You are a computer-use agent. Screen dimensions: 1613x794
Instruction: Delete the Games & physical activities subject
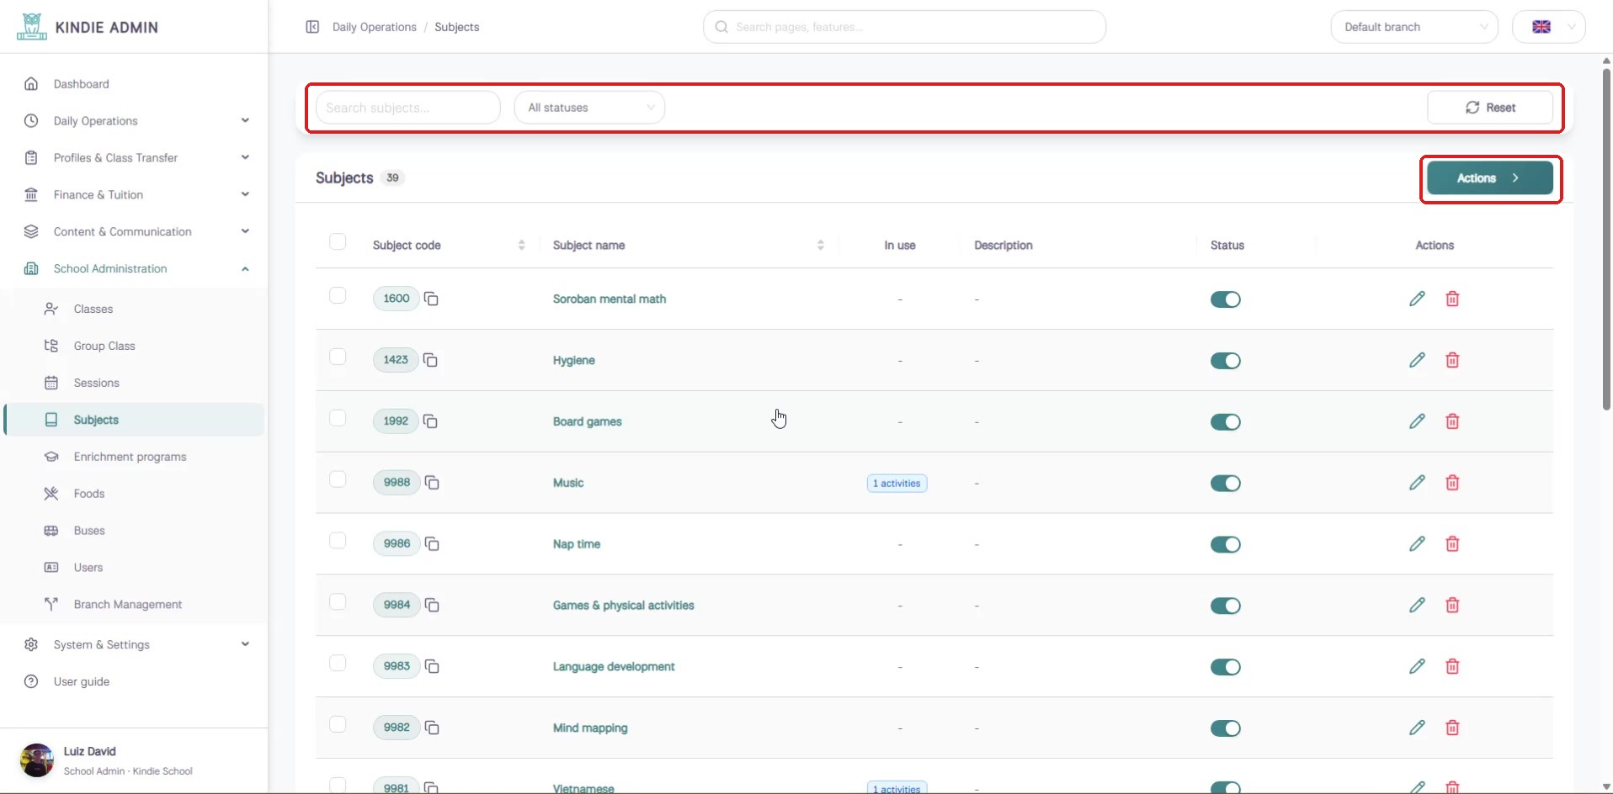coord(1452,606)
